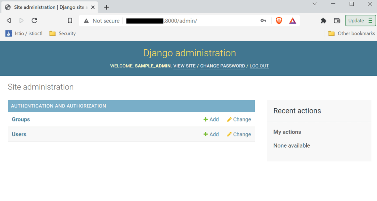The image size is (377, 201).
Task: Click the Recent actions heading
Action: click(x=297, y=111)
